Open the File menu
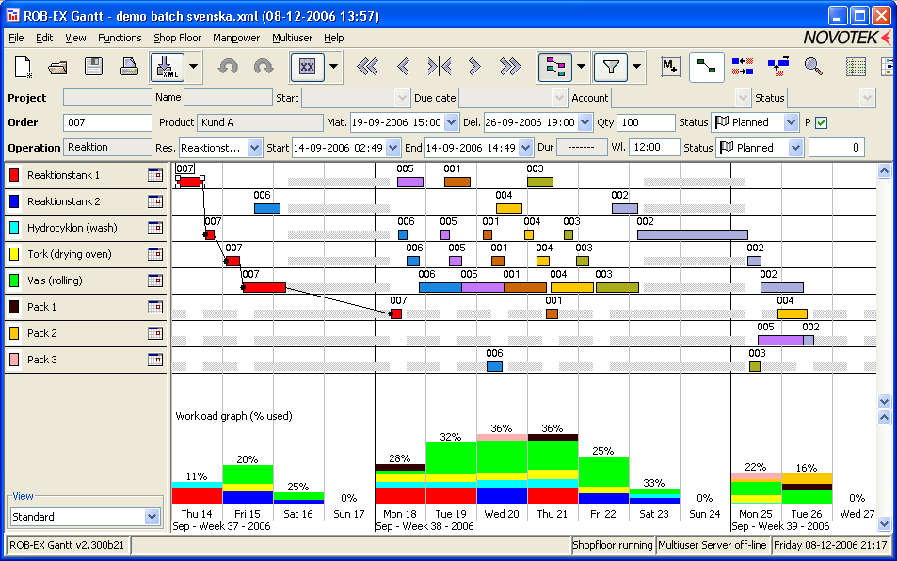The width and height of the screenshot is (897, 561). pos(16,38)
